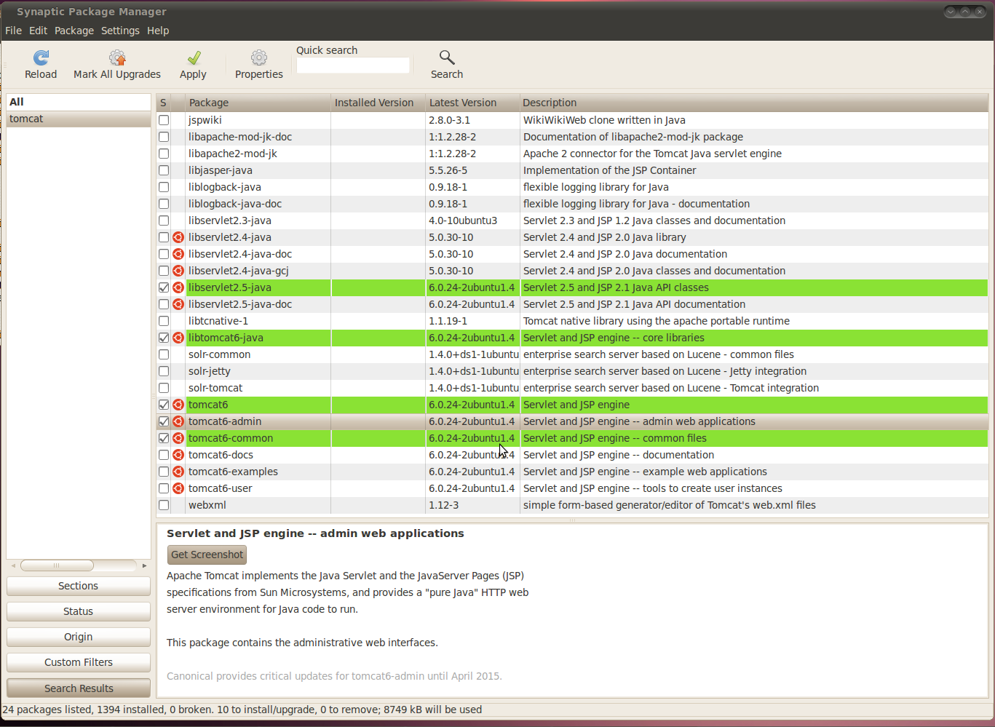
Task: Select the tomcat6-user package row
Action: point(572,488)
